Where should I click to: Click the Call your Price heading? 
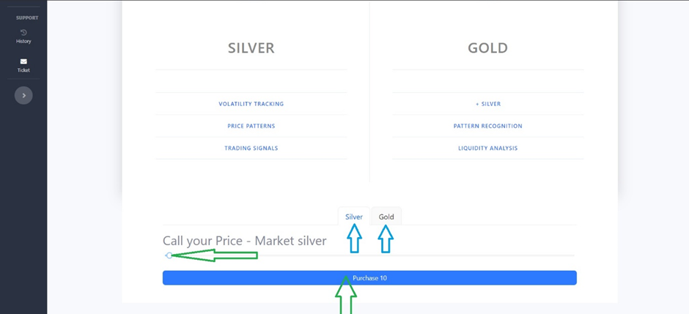244,241
